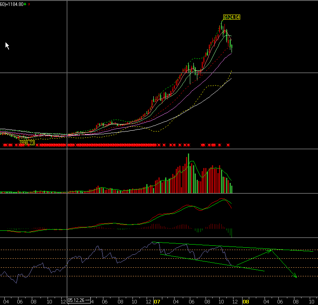Click the yellow 6124.04 high price label

(232, 17)
